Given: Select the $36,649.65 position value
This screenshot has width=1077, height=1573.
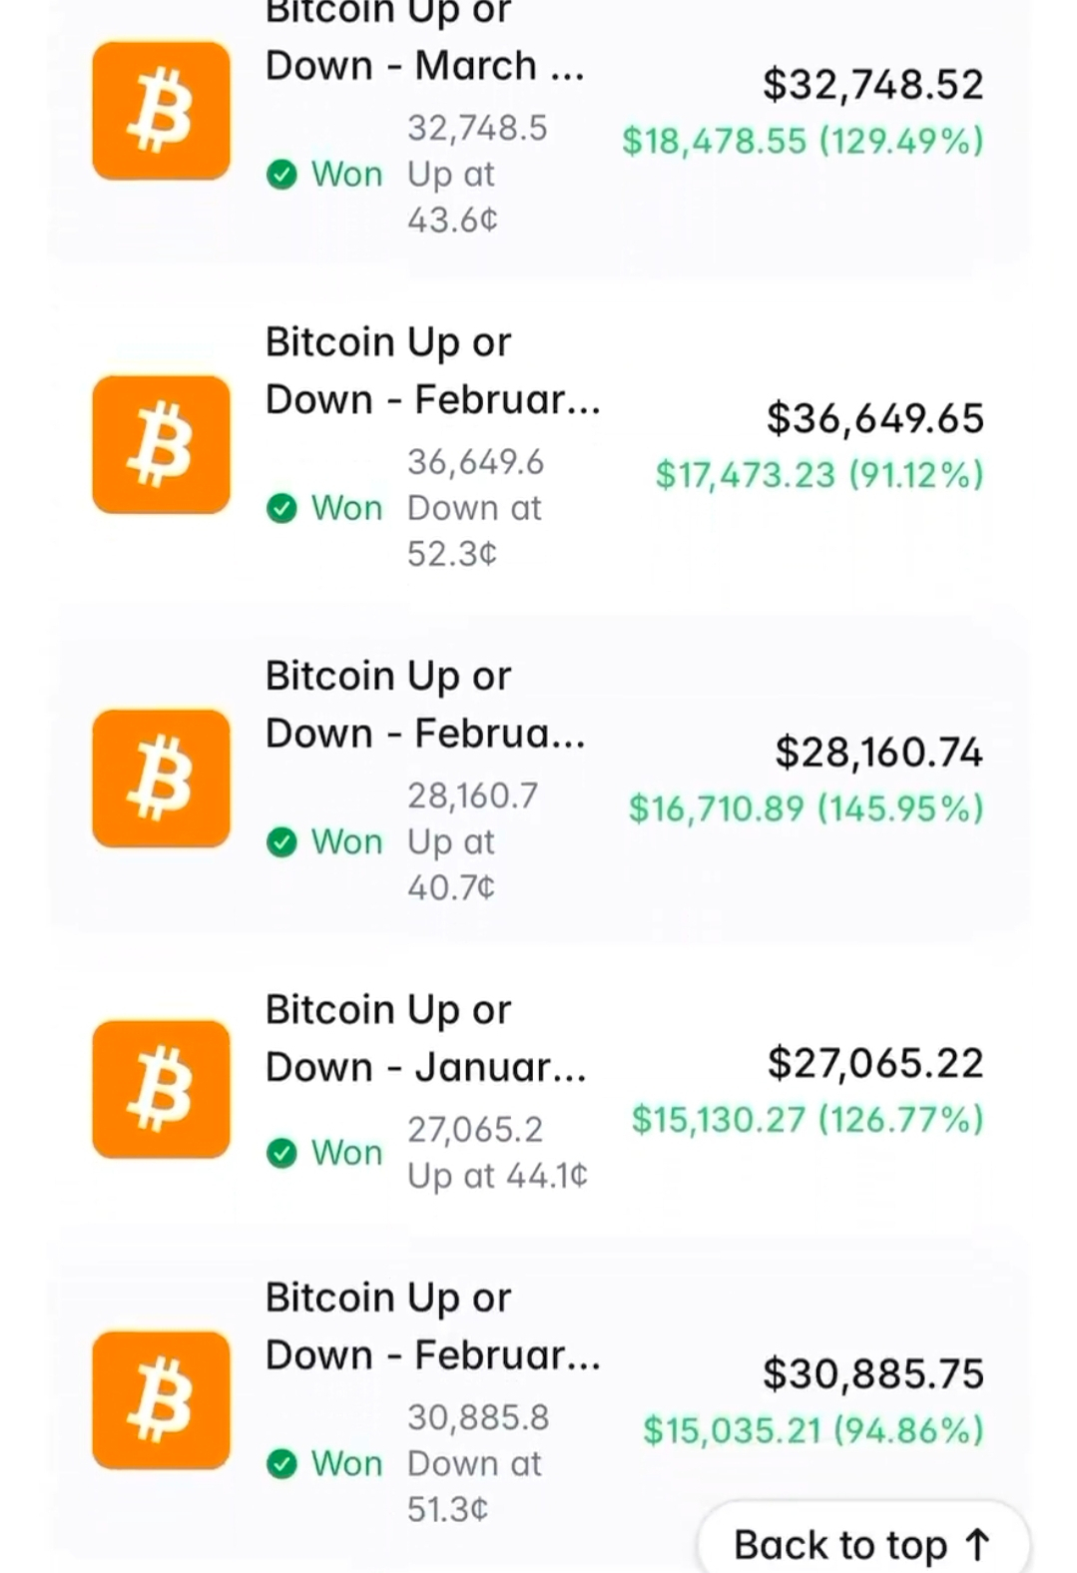Looking at the screenshot, I should click(x=874, y=418).
